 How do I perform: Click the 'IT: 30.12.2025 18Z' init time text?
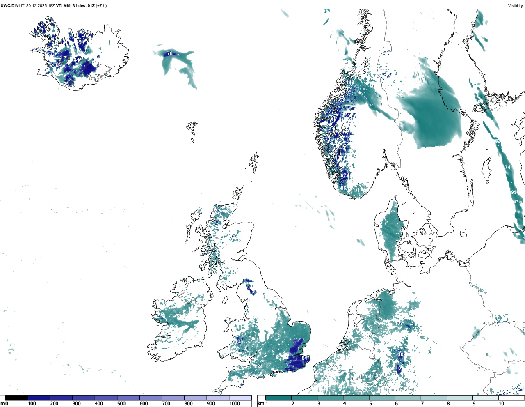pos(38,6)
